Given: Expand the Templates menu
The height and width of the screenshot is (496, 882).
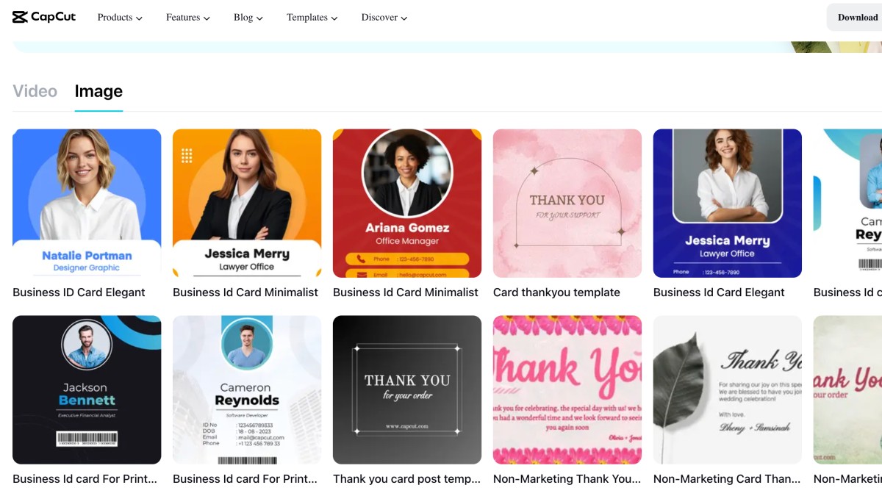Looking at the screenshot, I should click(312, 18).
